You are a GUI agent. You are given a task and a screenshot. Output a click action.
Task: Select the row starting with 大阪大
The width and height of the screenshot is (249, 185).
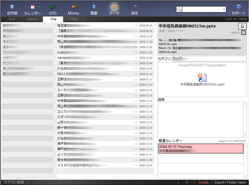coord(105,133)
